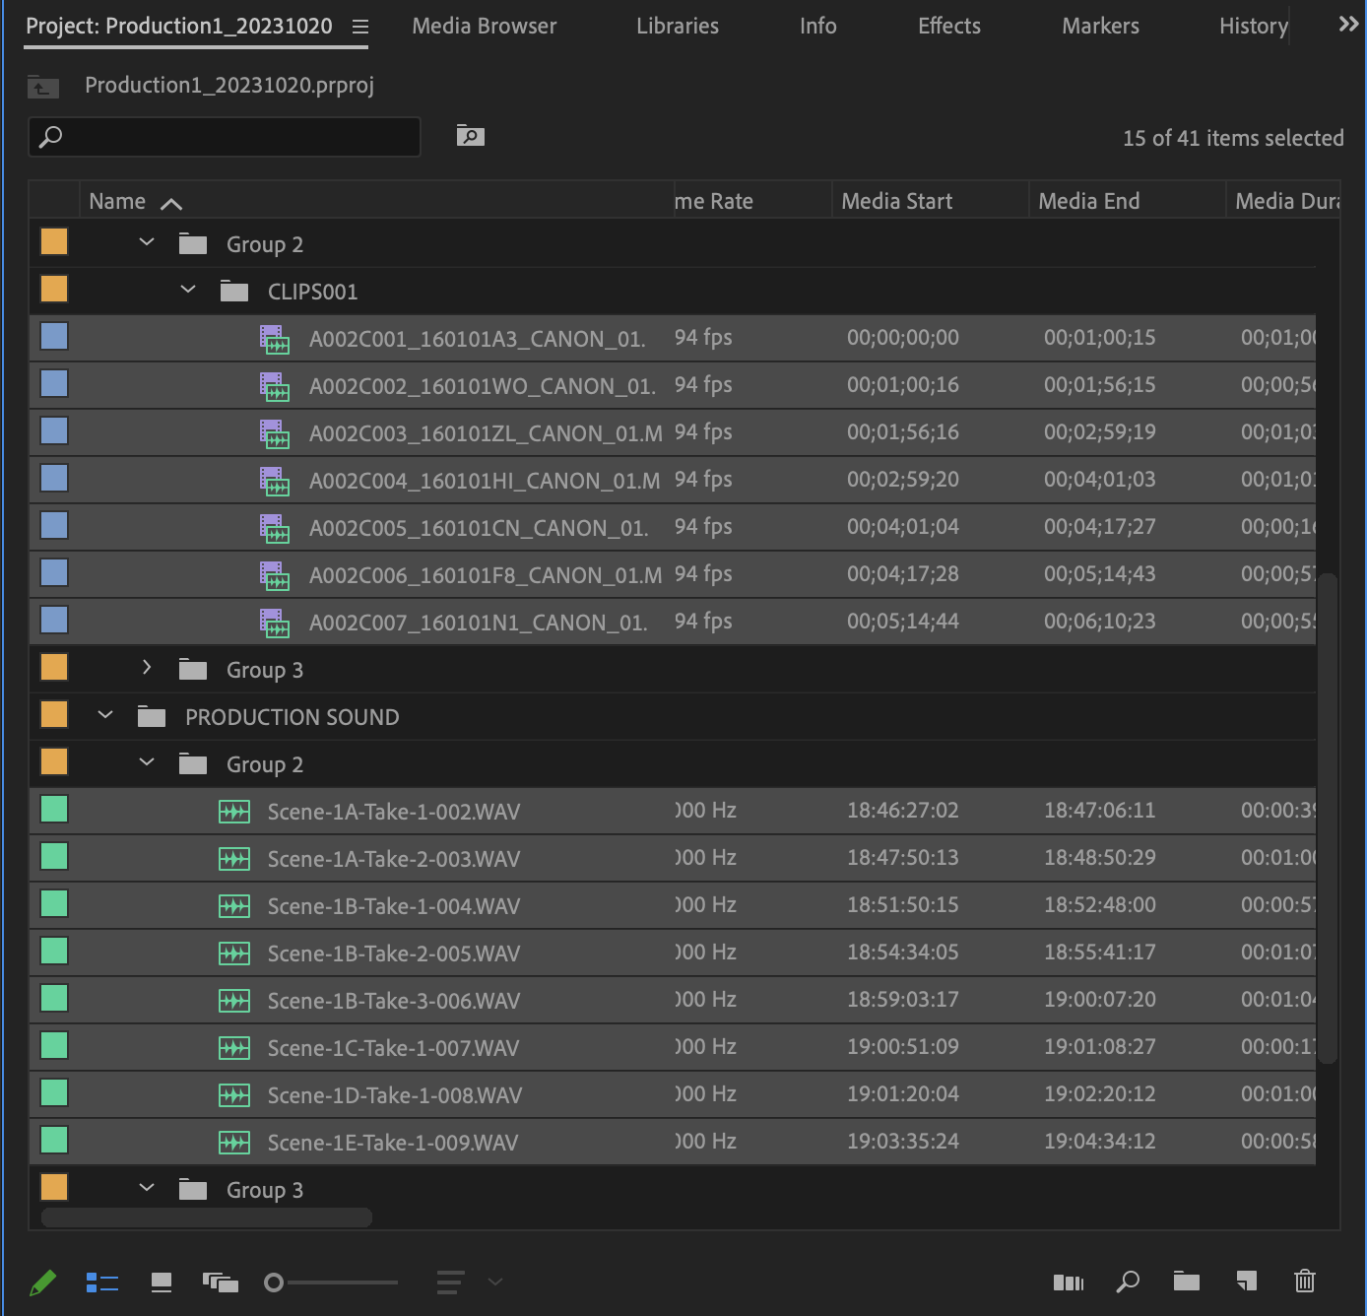Click the Frame Rate column header

point(752,201)
